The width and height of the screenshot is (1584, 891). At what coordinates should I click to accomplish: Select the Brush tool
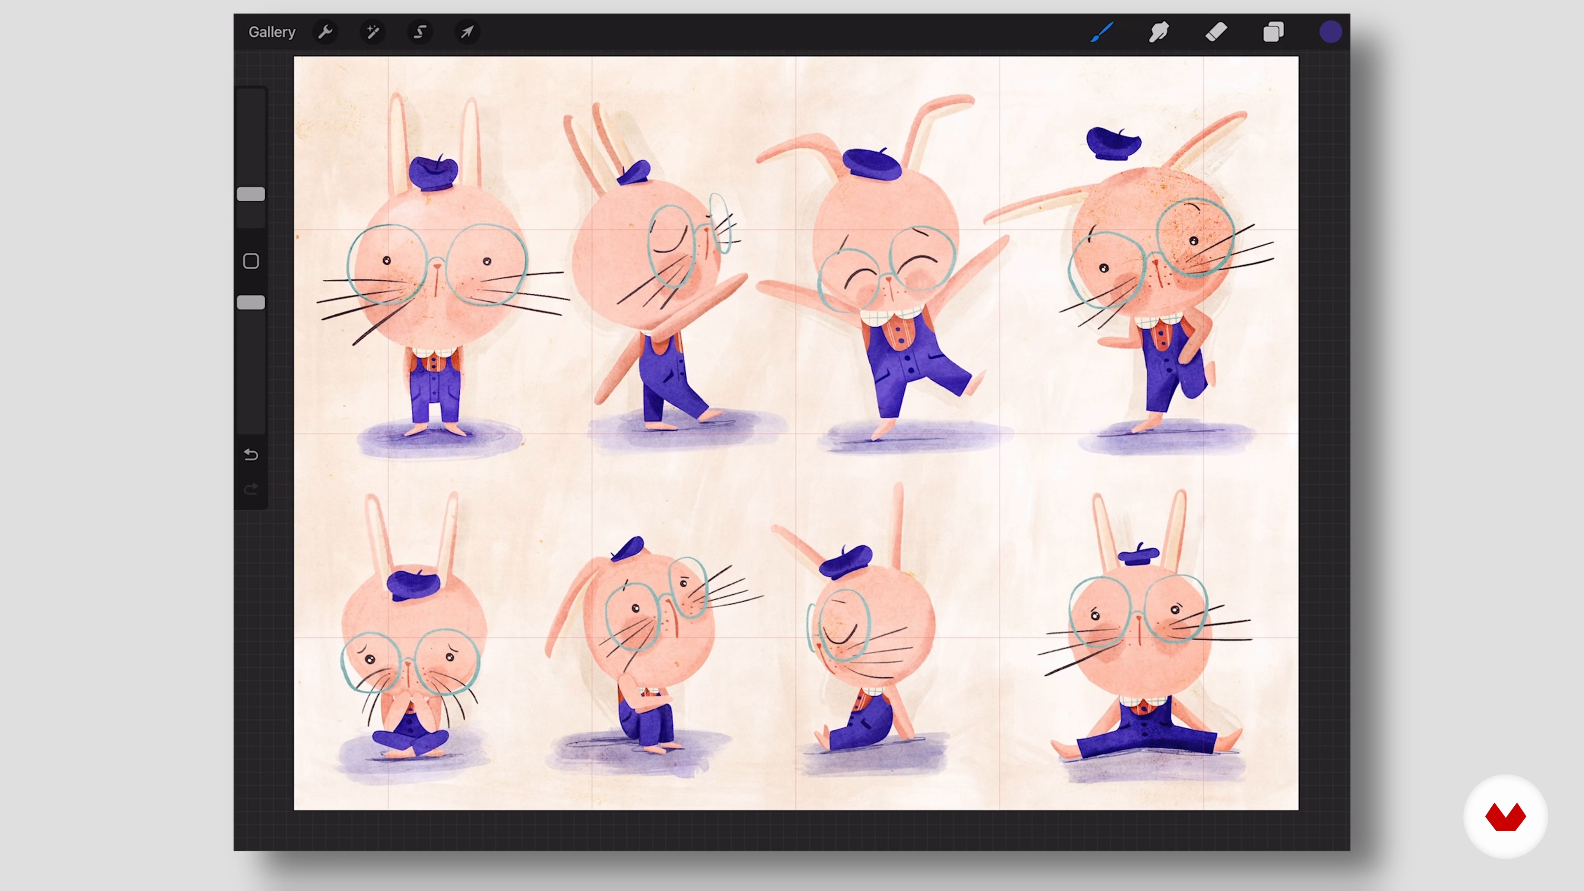pyautogui.click(x=1102, y=32)
